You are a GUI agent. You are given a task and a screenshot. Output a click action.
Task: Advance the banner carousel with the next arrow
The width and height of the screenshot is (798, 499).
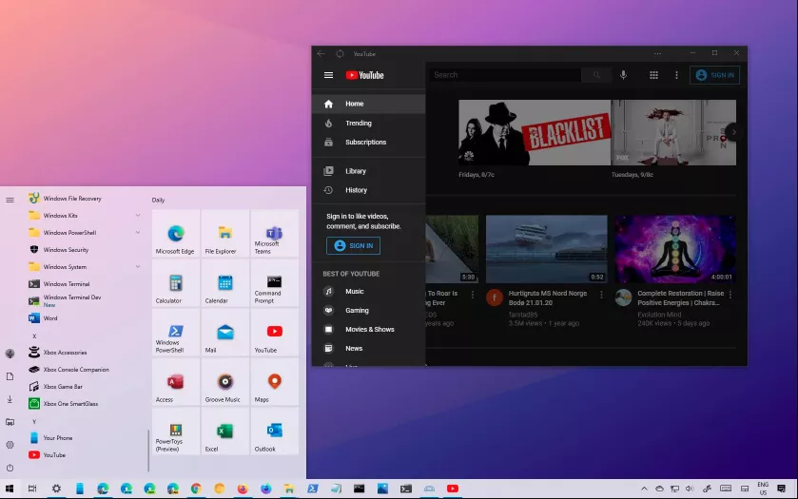[x=733, y=132]
